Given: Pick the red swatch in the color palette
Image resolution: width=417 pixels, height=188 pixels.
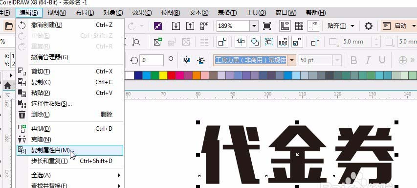Looking at the screenshot, I should click(172, 75).
